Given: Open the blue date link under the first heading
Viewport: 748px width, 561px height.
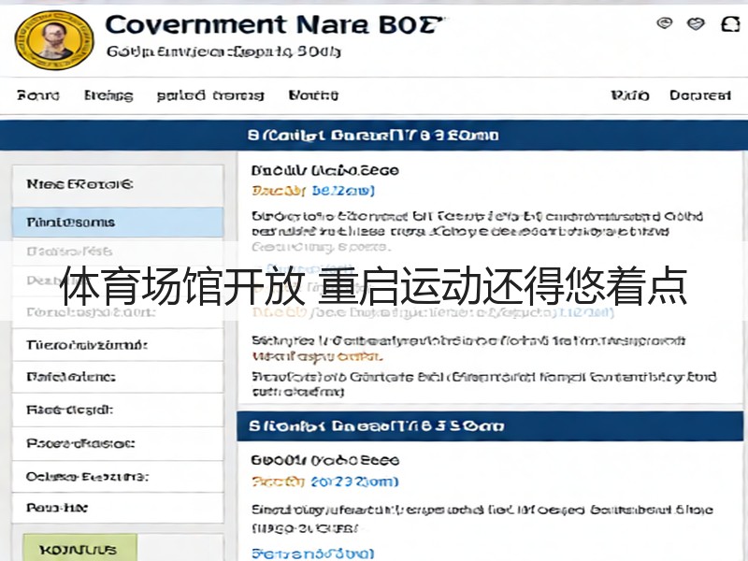Looking at the screenshot, I should [x=343, y=191].
